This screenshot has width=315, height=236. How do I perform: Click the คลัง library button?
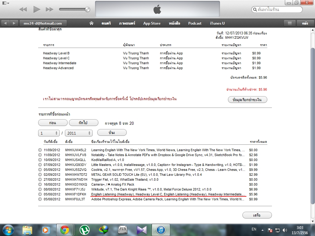pyautogui.click(x=305, y=23)
